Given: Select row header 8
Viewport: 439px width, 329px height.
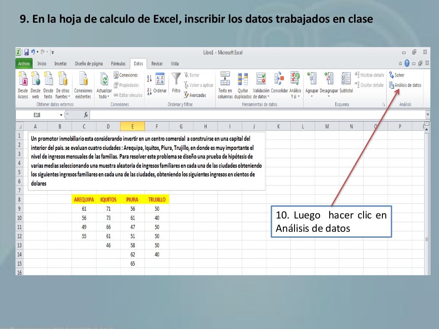Looking at the screenshot, I should (19, 200).
